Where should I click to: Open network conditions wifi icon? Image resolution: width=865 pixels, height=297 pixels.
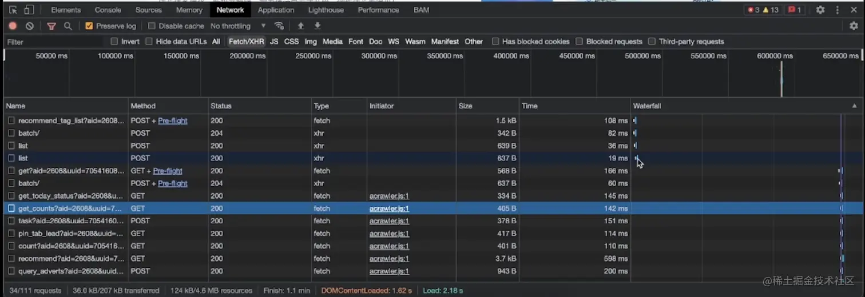click(279, 26)
